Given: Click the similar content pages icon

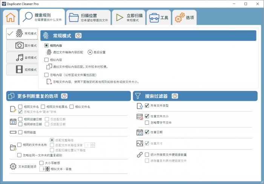Looking at the screenshot, I should [49, 66].
